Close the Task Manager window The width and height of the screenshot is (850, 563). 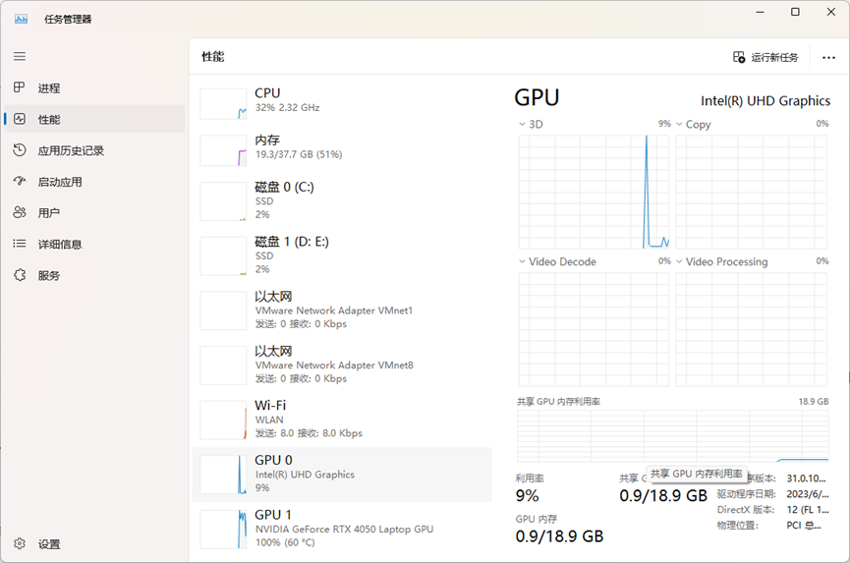(x=831, y=12)
